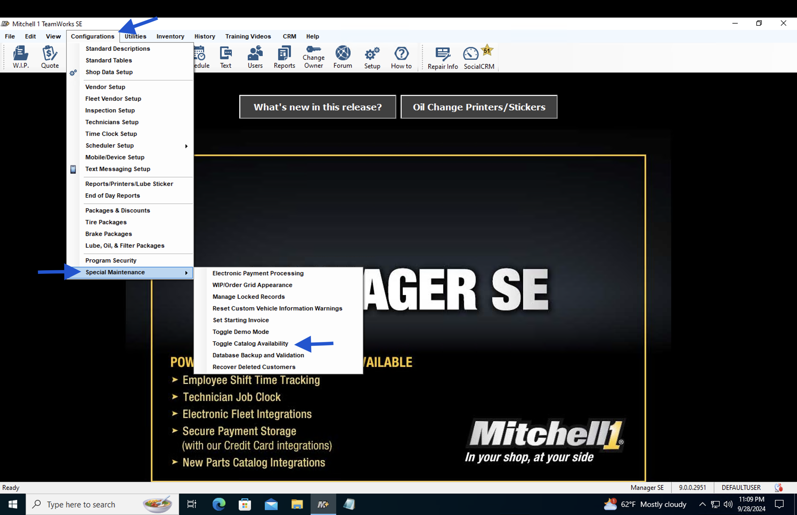
Task: Open the View menu
Action: (x=53, y=36)
